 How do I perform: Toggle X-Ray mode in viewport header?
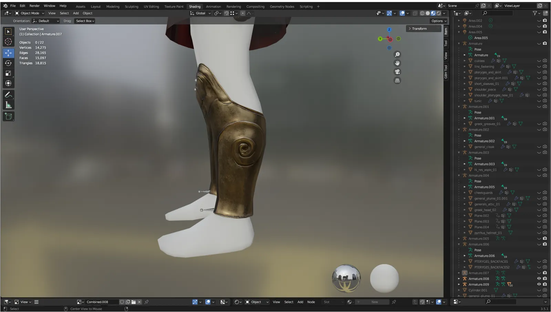pos(415,13)
